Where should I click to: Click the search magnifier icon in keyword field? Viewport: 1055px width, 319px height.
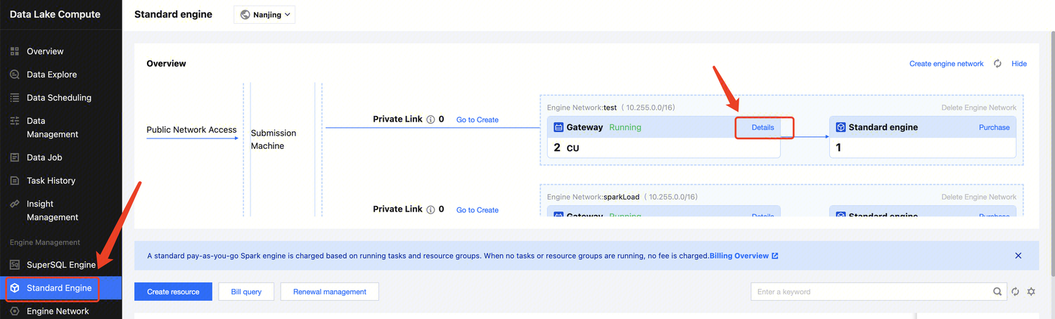point(997,292)
